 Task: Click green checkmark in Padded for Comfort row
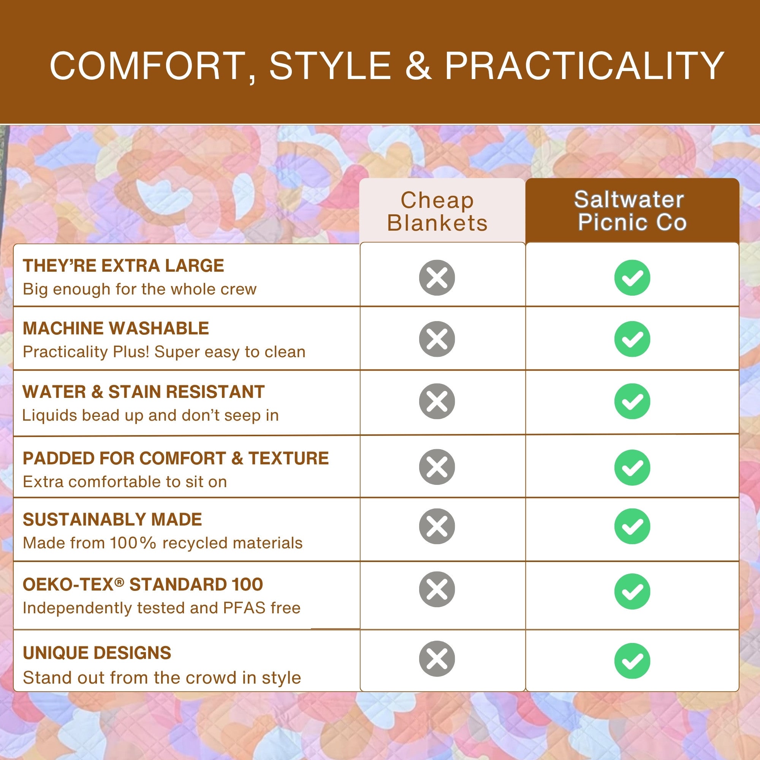[x=632, y=467]
